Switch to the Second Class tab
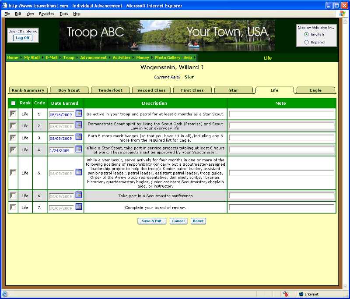Screen dimensions: 350x299 pyautogui.click(x=151, y=90)
